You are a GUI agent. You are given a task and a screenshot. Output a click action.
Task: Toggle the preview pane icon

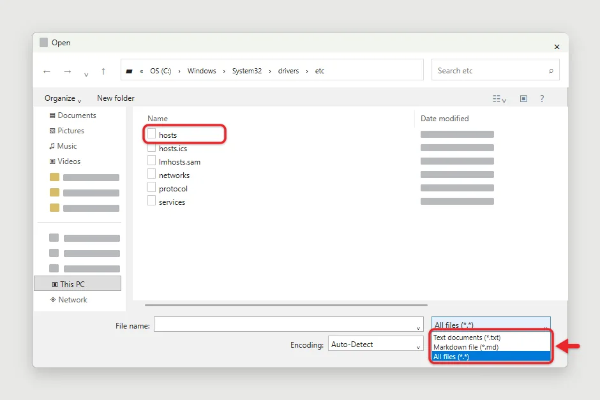523,99
